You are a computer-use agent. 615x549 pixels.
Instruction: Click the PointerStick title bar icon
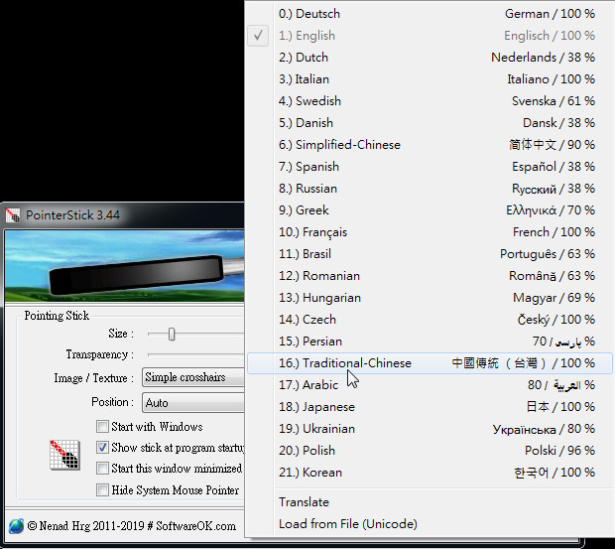pyautogui.click(x=13, y=215)
